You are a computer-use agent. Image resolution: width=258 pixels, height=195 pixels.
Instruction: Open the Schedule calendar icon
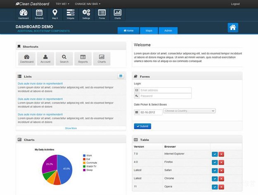pyautogui.click(x=39, y=14)
